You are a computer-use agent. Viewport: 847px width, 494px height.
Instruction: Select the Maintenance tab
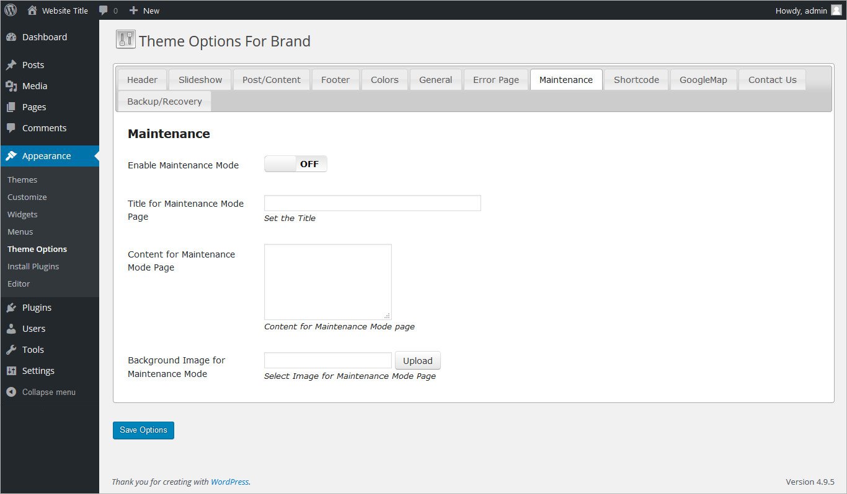566,79
